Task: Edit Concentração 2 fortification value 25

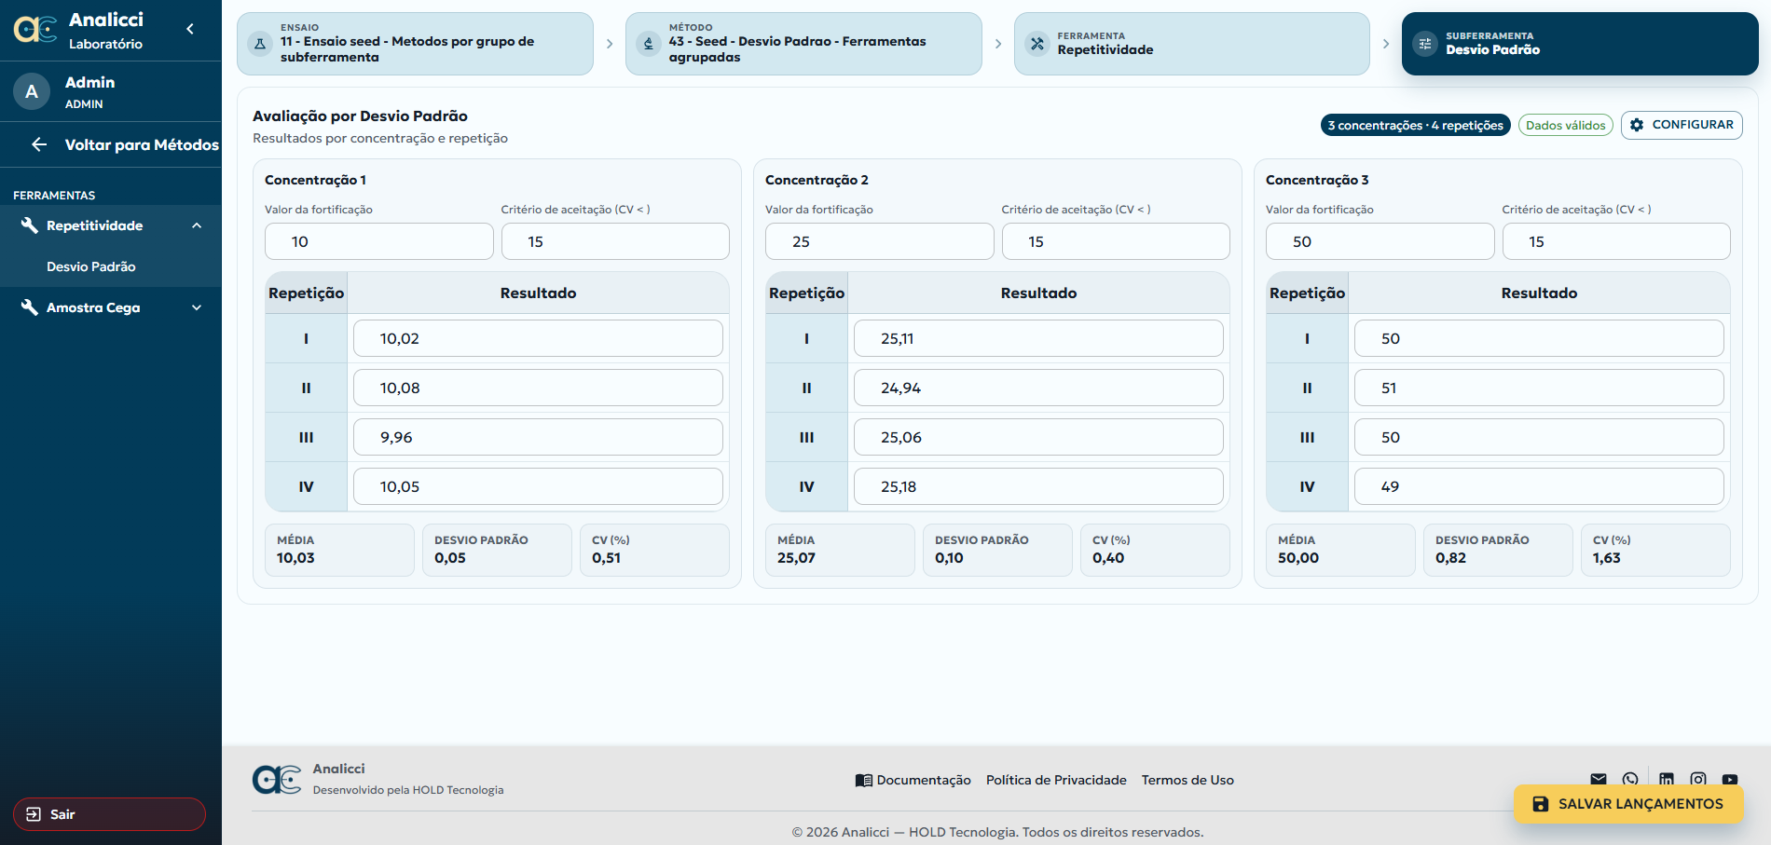Action: pos(880,241)
